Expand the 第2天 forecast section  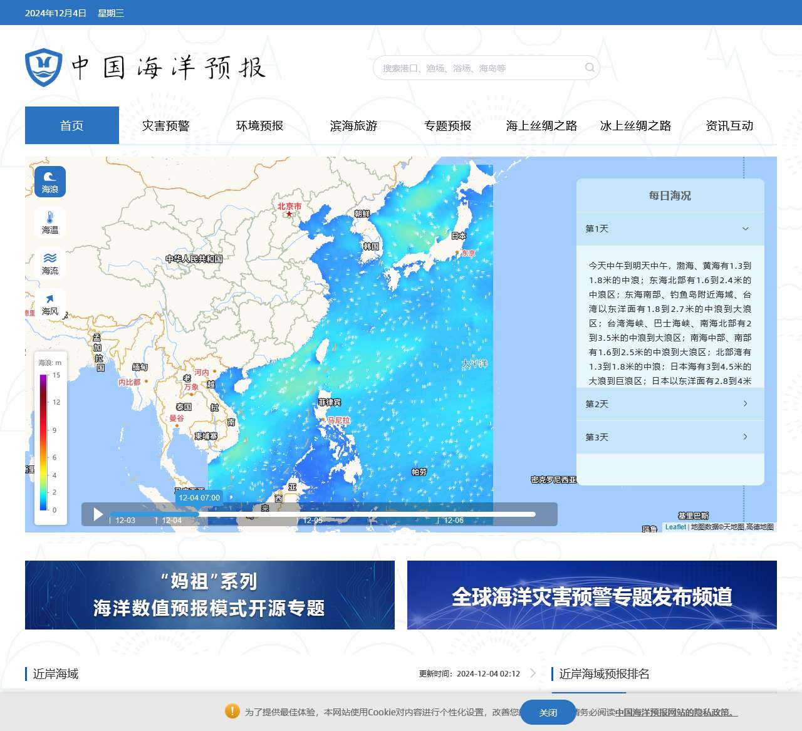[x=745, y=404]
